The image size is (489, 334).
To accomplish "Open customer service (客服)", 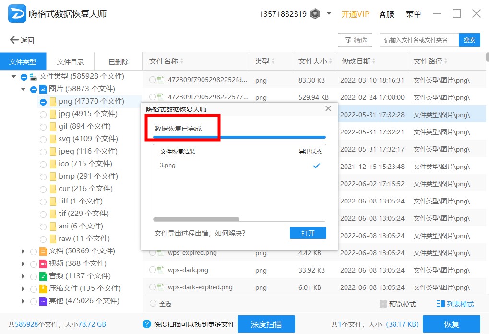I will pyautogui.click(x=386, y=14).
